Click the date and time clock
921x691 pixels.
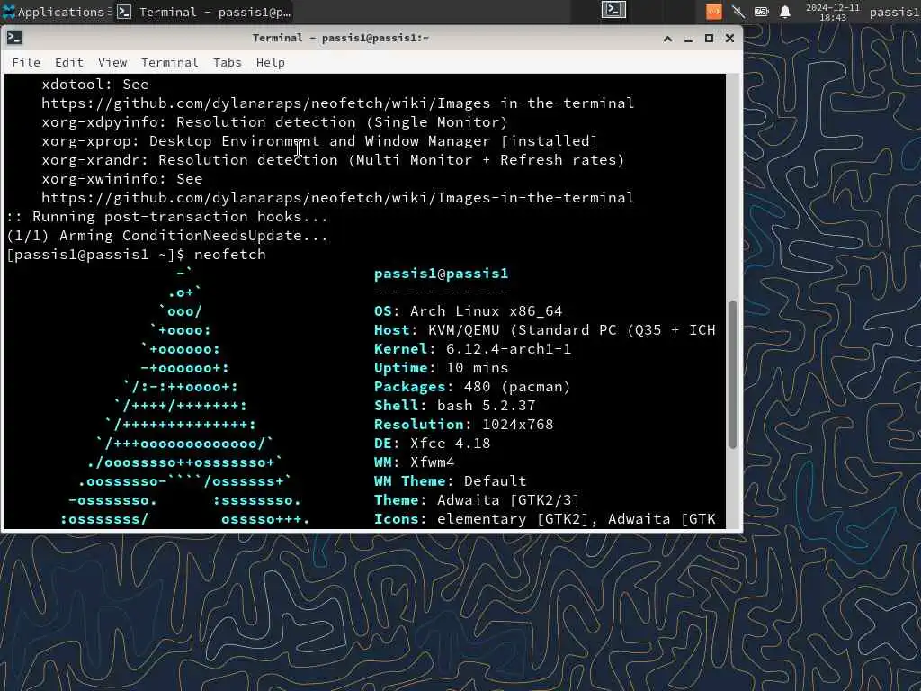[832, 13]
